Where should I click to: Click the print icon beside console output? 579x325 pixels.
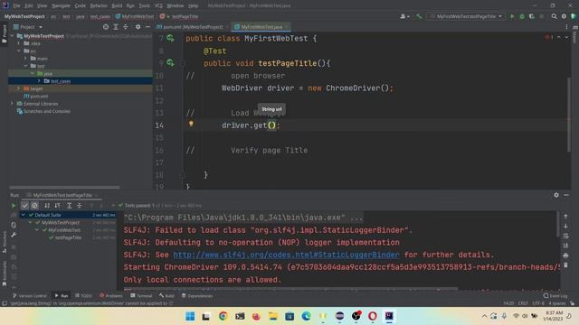click(565, 255)
